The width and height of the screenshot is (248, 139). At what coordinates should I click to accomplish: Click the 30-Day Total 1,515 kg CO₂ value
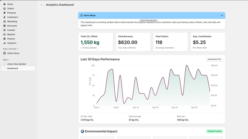87,120
